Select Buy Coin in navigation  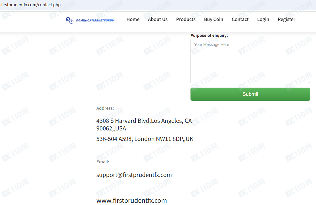pyautogui.click(x=214, y=20)
